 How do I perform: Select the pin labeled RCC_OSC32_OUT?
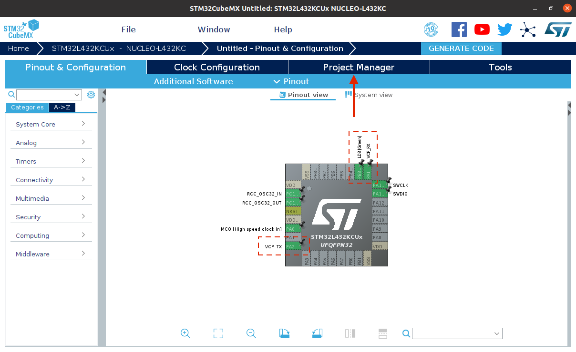(x=293, y=203)
